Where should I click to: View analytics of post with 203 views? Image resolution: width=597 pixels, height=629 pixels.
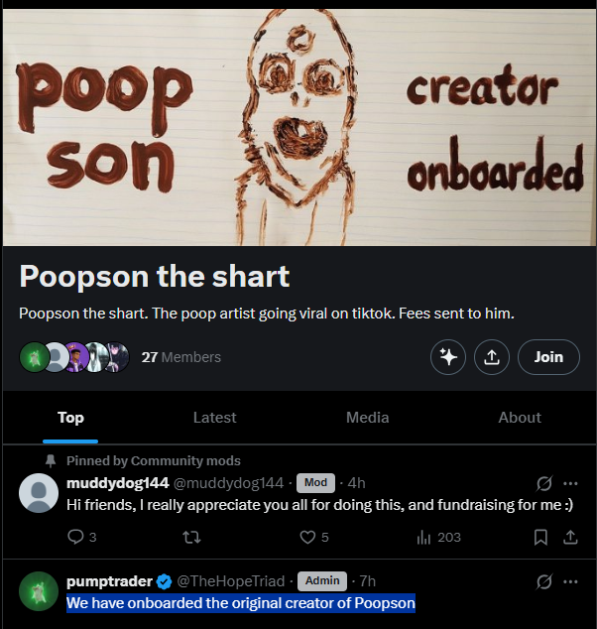click(438, 537)
